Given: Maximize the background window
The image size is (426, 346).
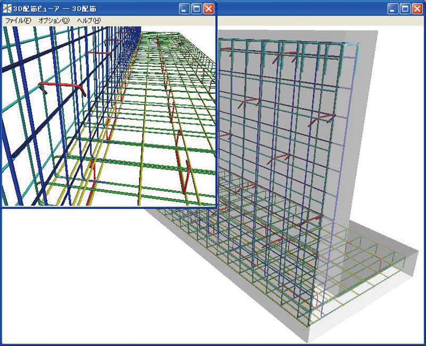Looking at the screenshot, I should [x=405, y=9].
